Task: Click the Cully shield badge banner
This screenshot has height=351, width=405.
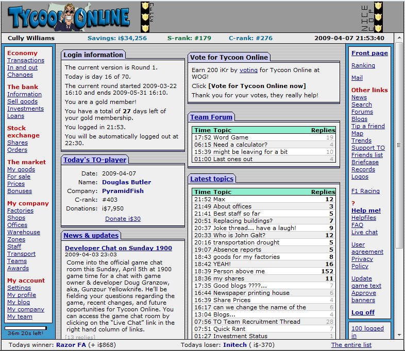Action: click(146, 17)
